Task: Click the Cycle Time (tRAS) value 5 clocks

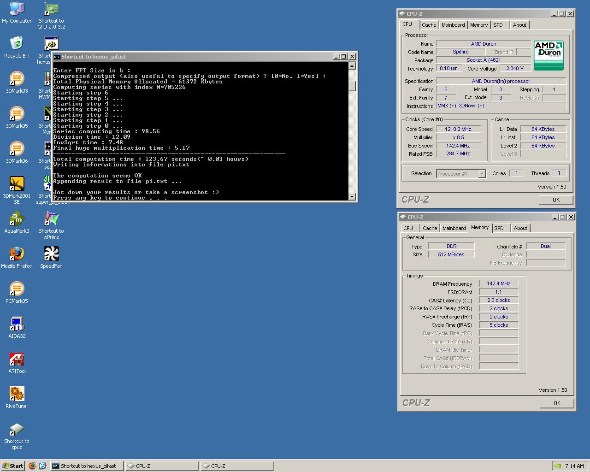Action: [499, 325]
